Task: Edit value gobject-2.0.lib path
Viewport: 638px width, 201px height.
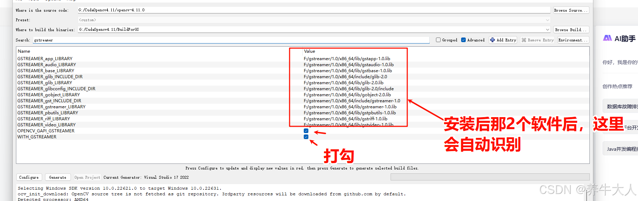Action: point(347,95)
